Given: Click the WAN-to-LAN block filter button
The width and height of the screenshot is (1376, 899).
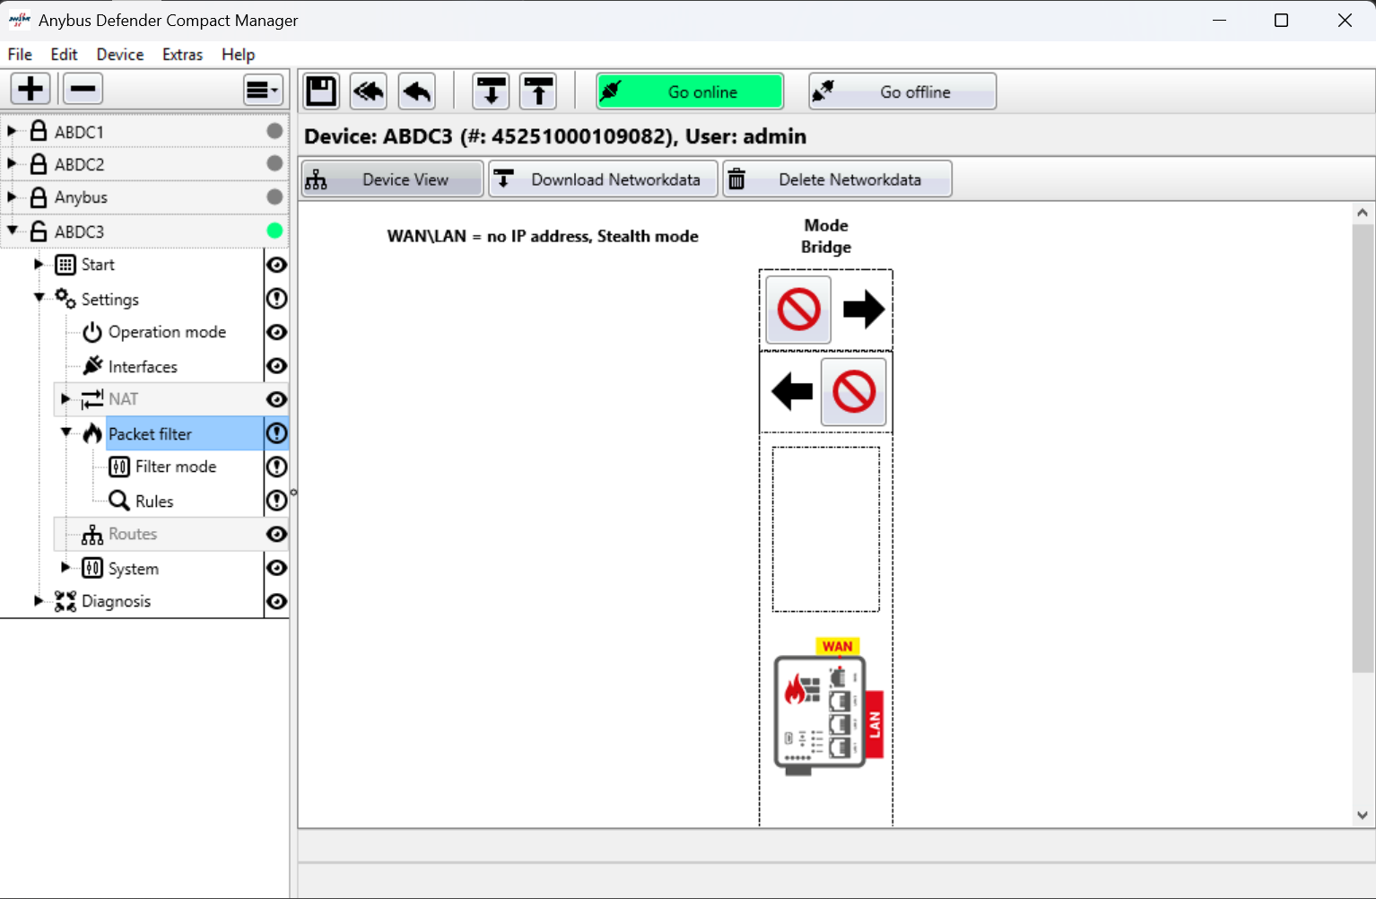Looking at the screenshot, I should point(798,310).
